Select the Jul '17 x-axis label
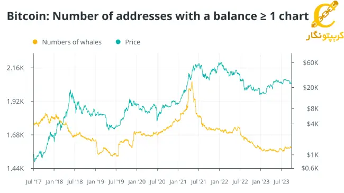The width and height of the screenshot is (344, 193). [x=33, y=181]
